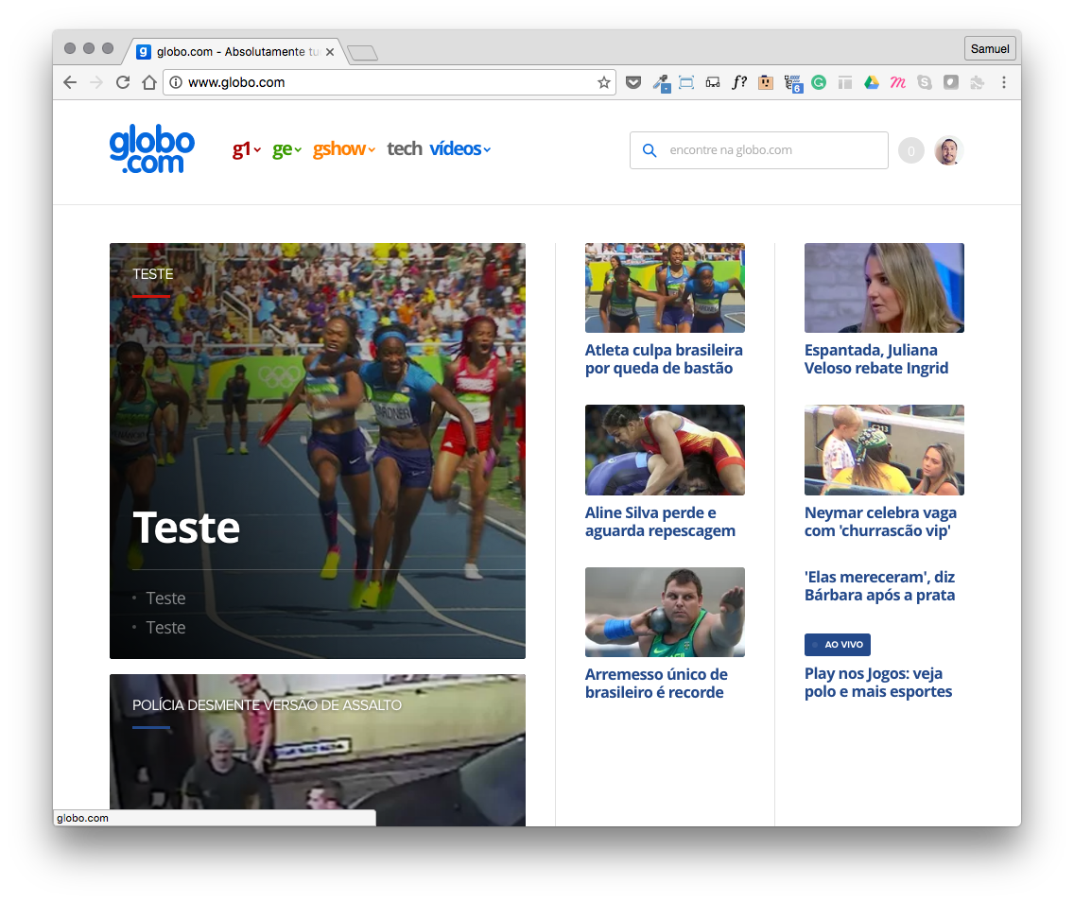The width and height of the screenshot is (1074, 902).
Task: Open the first Teste bullet link
Action: coord(165,598)
